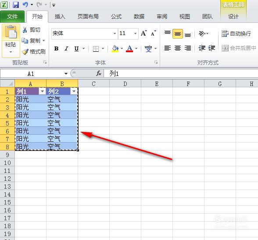Screen dimensions: 258x240
Task: Click the formula bar showing 列1
Action: pos(181,74)
